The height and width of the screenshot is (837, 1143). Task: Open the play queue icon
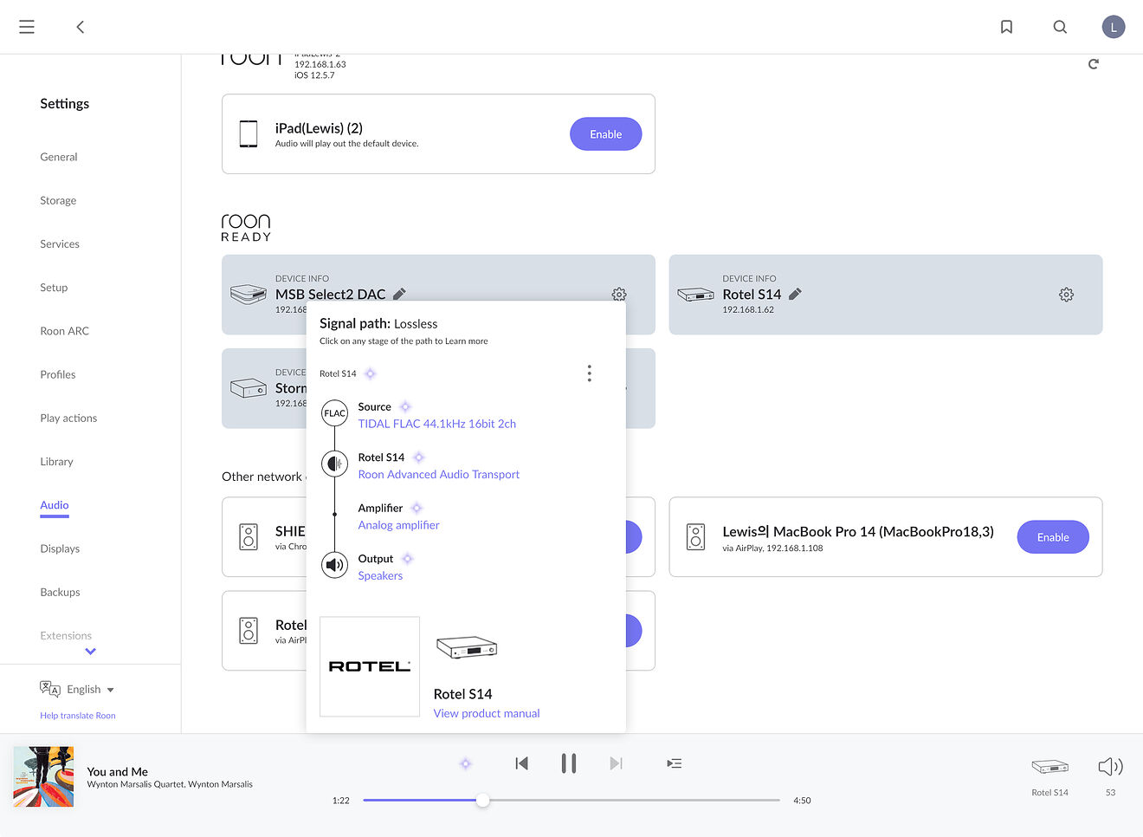tap(675, 763)
